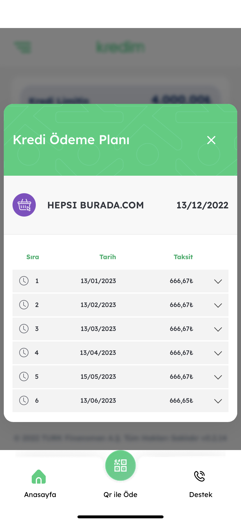Click the Tarih column header

(108, 257)
